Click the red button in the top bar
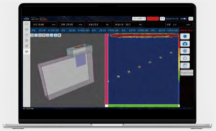Screen dimensions: 216x131 click(153, 19)
